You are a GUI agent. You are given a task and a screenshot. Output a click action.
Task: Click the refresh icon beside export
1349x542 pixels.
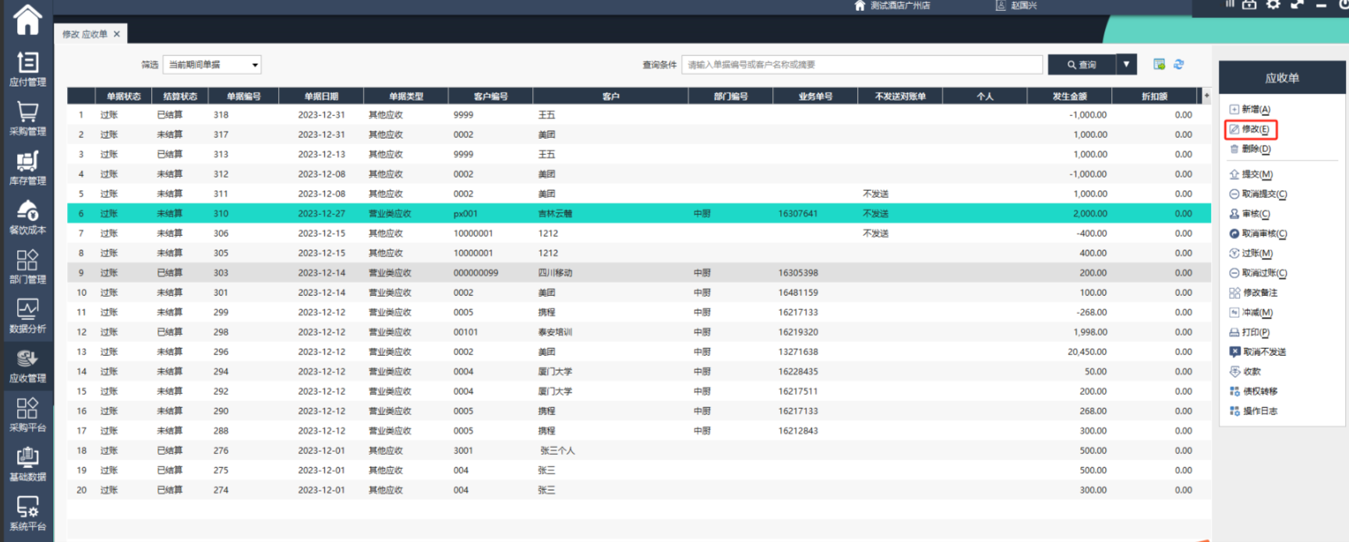coord(1178,65)
